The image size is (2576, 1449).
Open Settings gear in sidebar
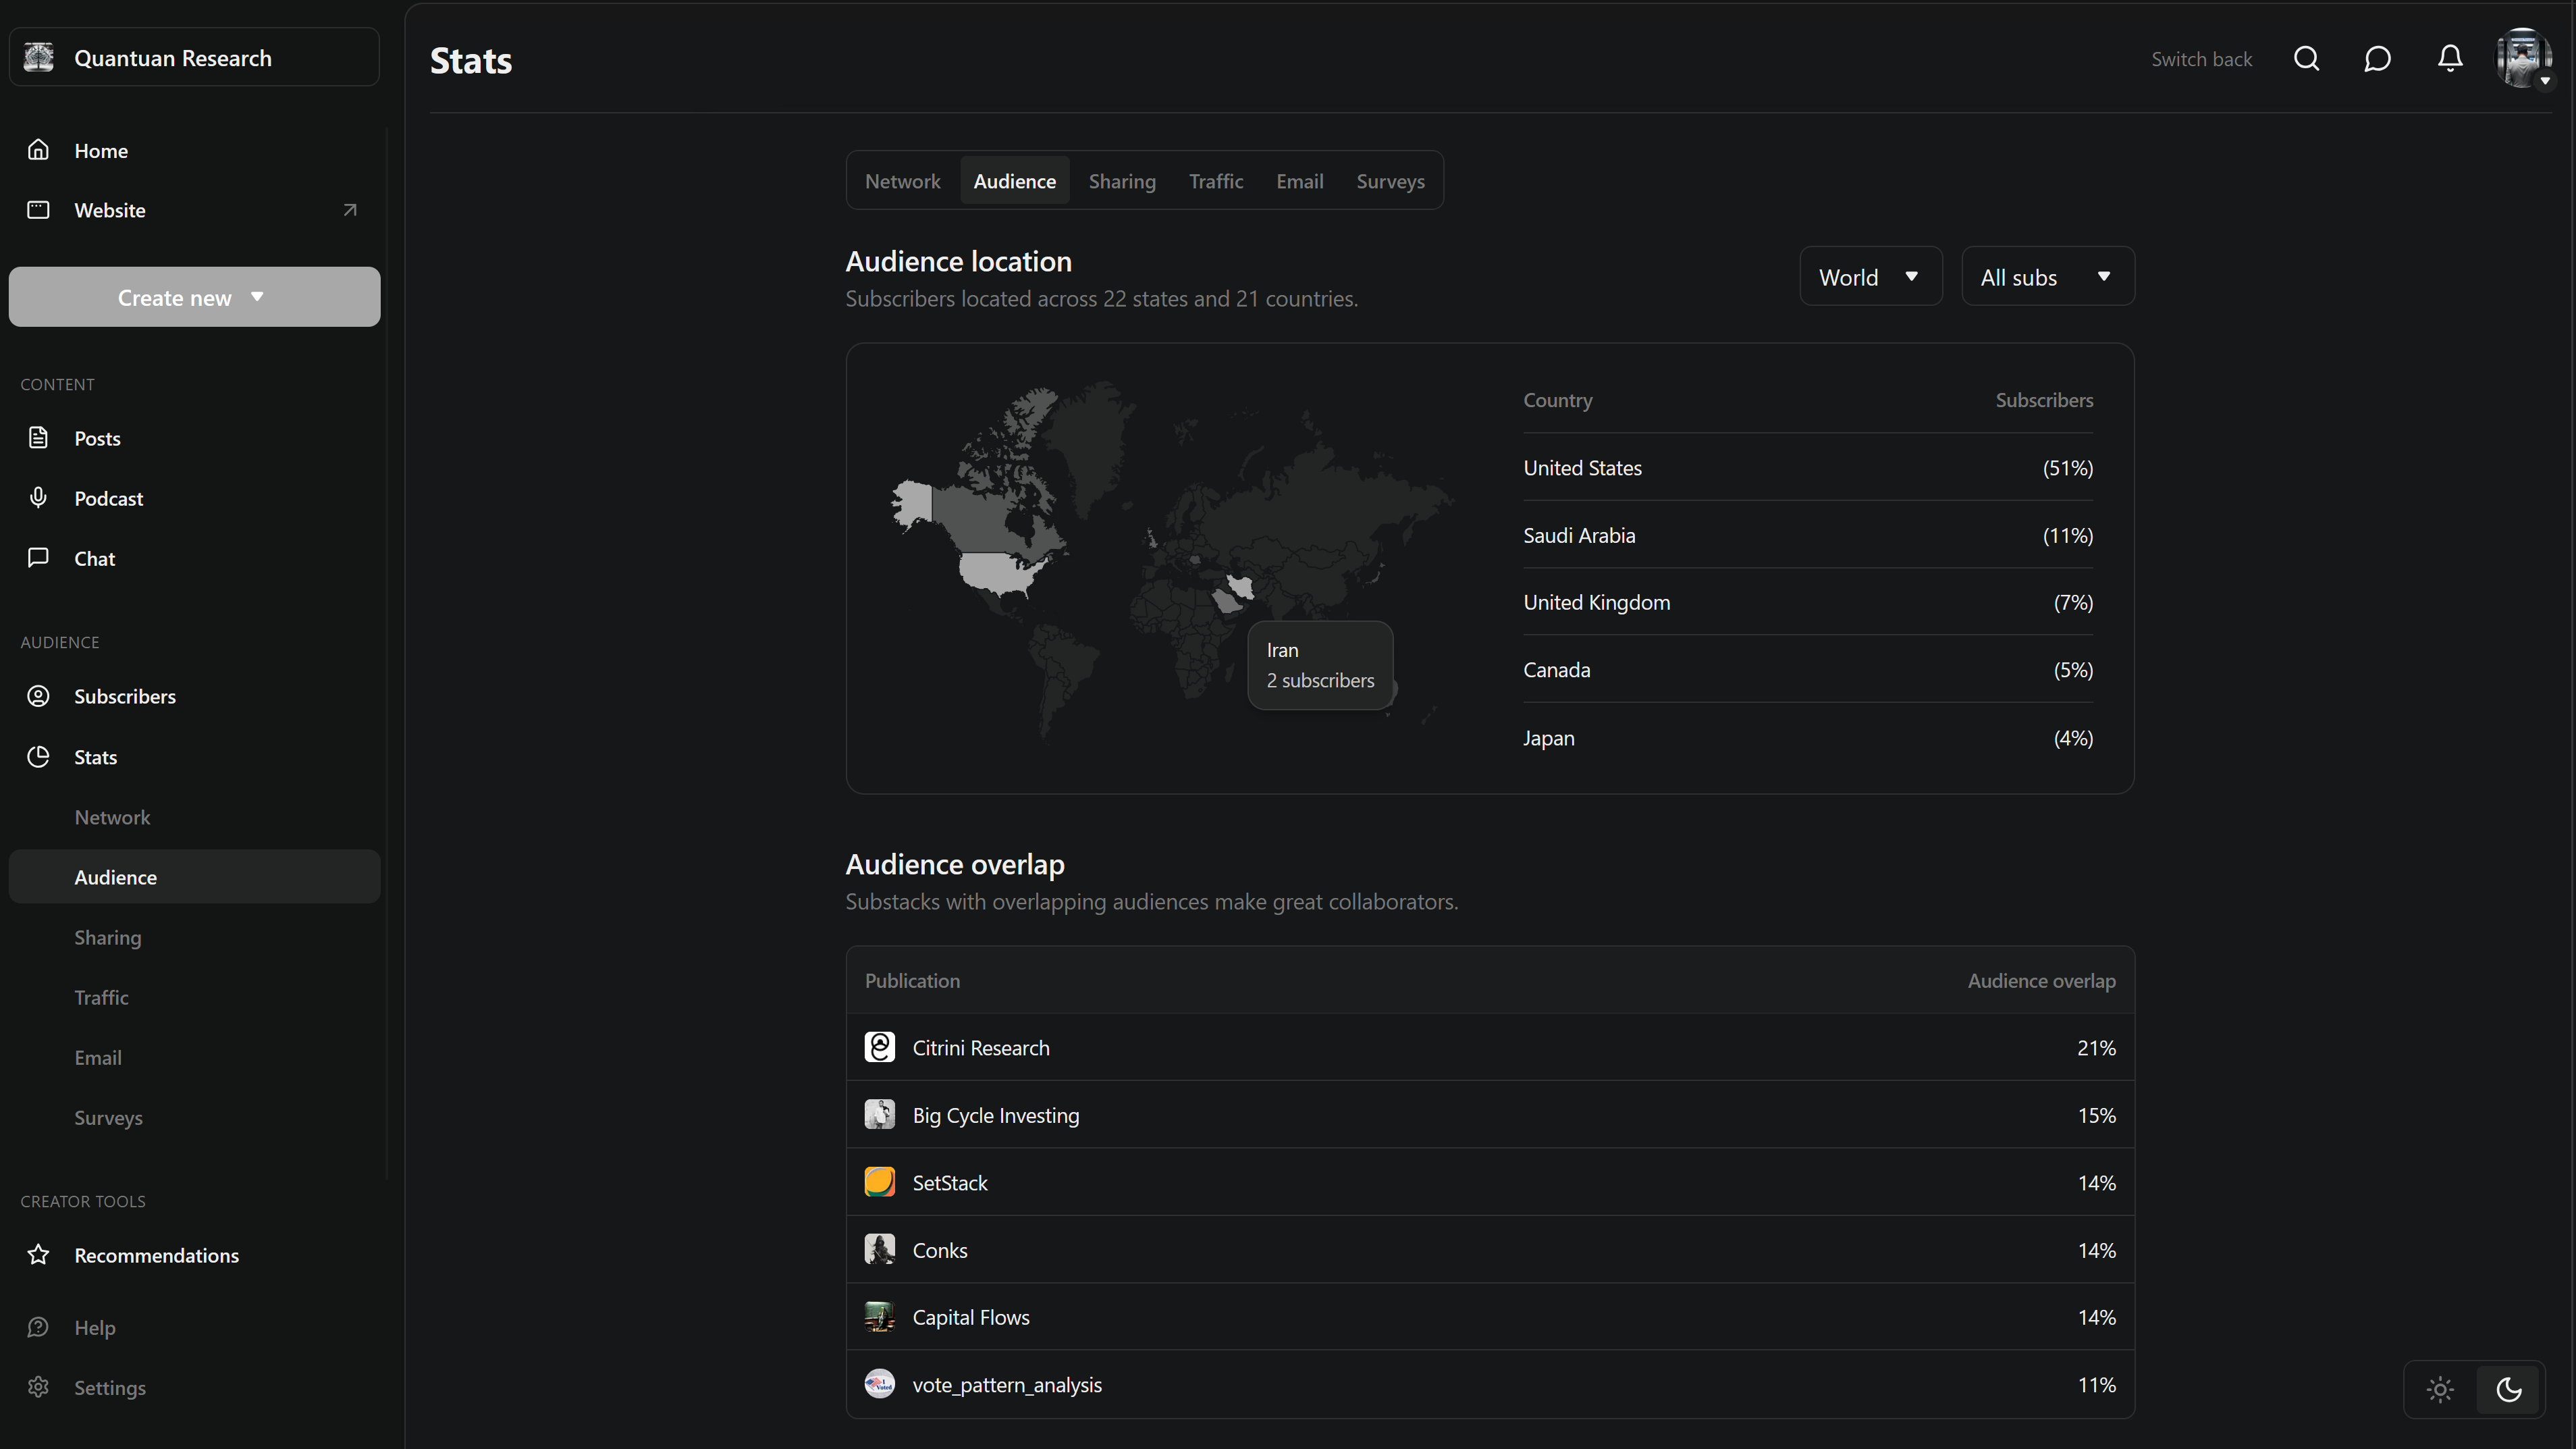click(38, 1387)
